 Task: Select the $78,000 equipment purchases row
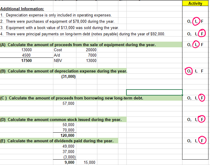tap(58, 22)
